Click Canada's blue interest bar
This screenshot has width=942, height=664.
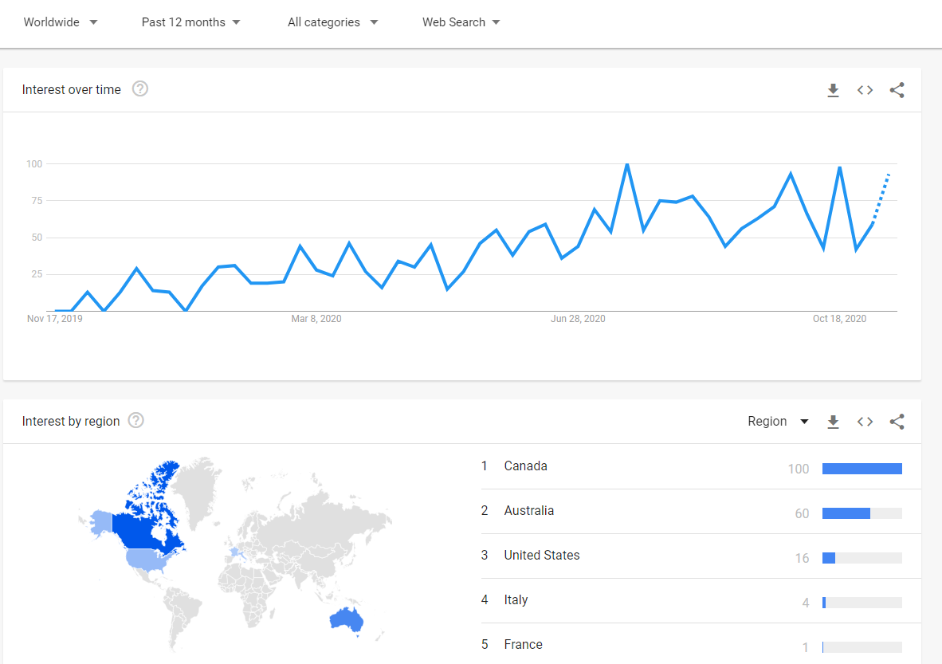862,469
